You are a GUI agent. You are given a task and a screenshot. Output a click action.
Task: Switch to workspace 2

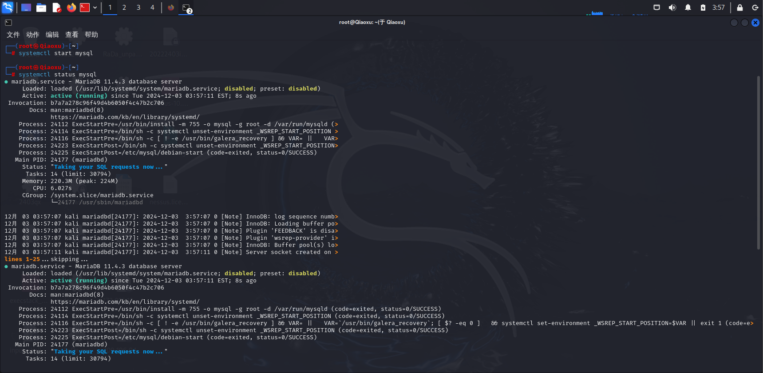coord(124,8)
